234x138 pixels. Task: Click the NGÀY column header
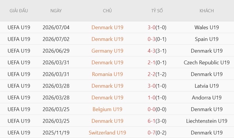point(56,11)
